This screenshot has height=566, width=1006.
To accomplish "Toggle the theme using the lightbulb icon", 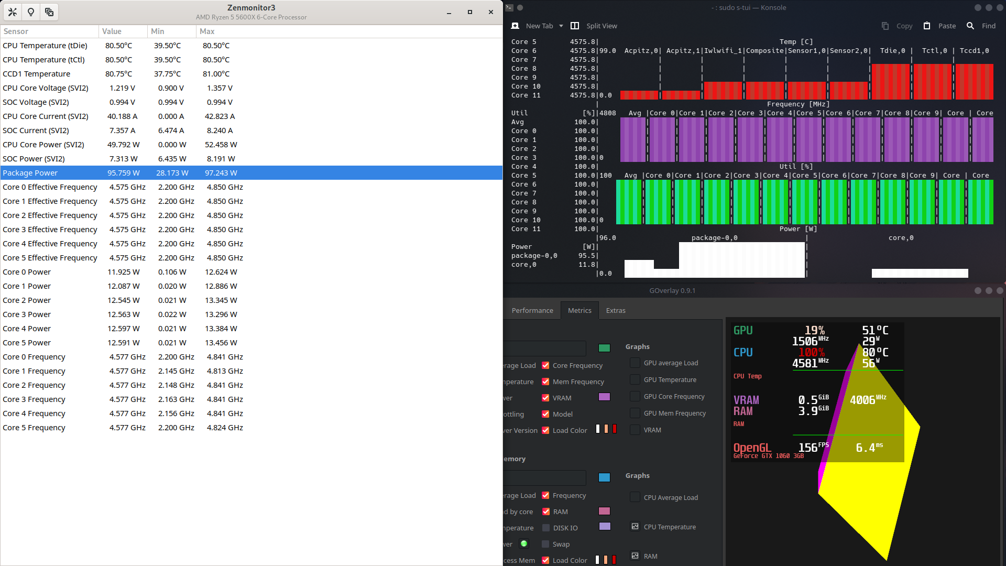I will [x=31, y=12].
